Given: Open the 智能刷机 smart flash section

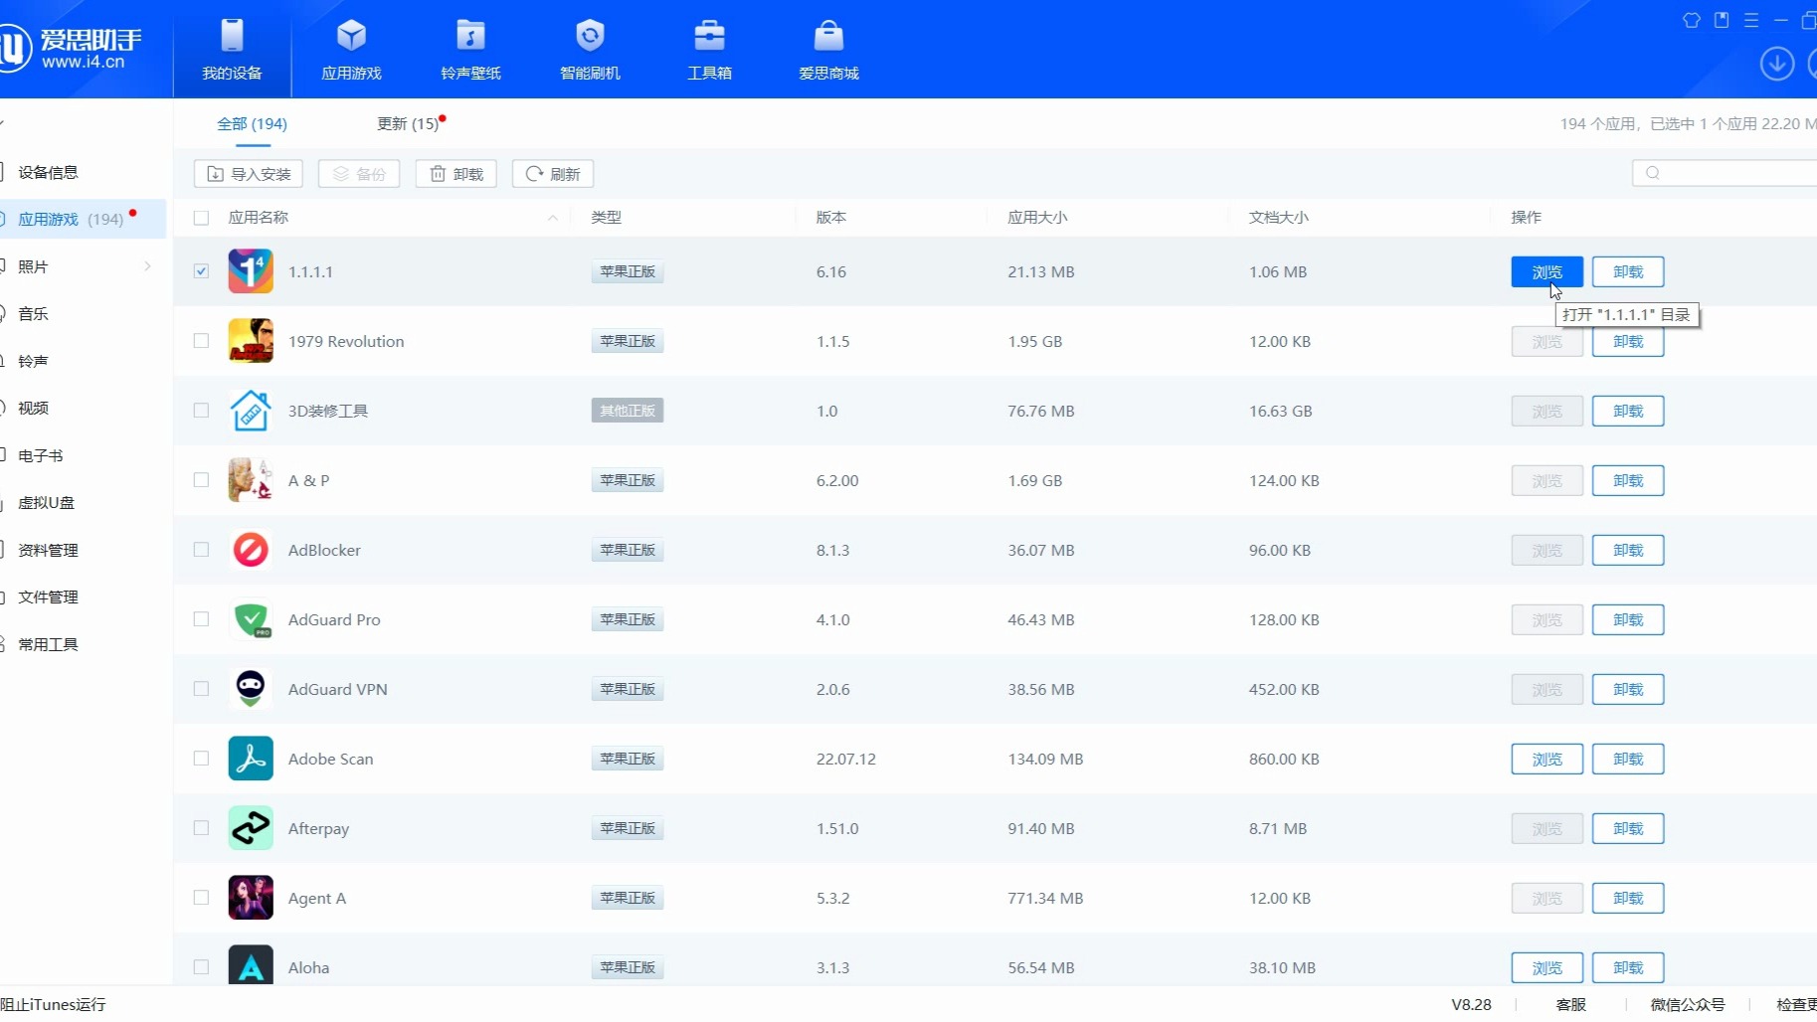Looking at the screenshot, I should [590, 49].
